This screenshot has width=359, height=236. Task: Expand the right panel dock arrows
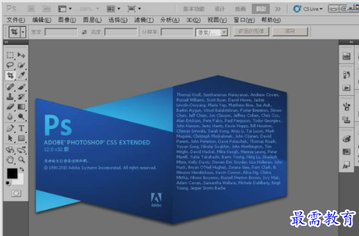coord(351,42)
